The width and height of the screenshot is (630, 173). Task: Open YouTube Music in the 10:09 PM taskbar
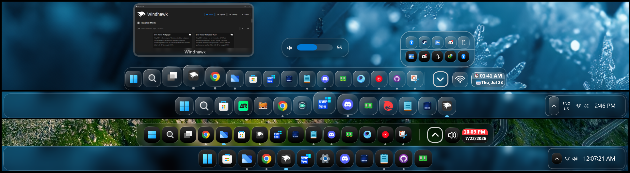[x=385, y=135]
